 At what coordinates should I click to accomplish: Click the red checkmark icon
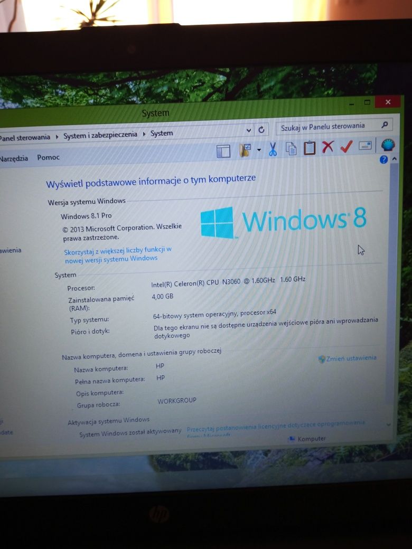coord(346,146)
